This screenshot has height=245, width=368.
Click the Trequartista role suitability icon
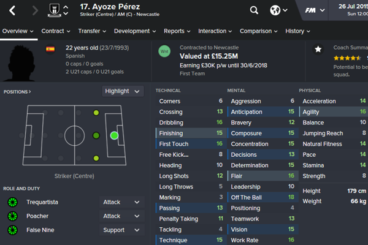12,202
